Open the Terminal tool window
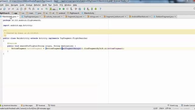Image resolution: width=195 pixels, height=110 pixels. tap(41, 105)
